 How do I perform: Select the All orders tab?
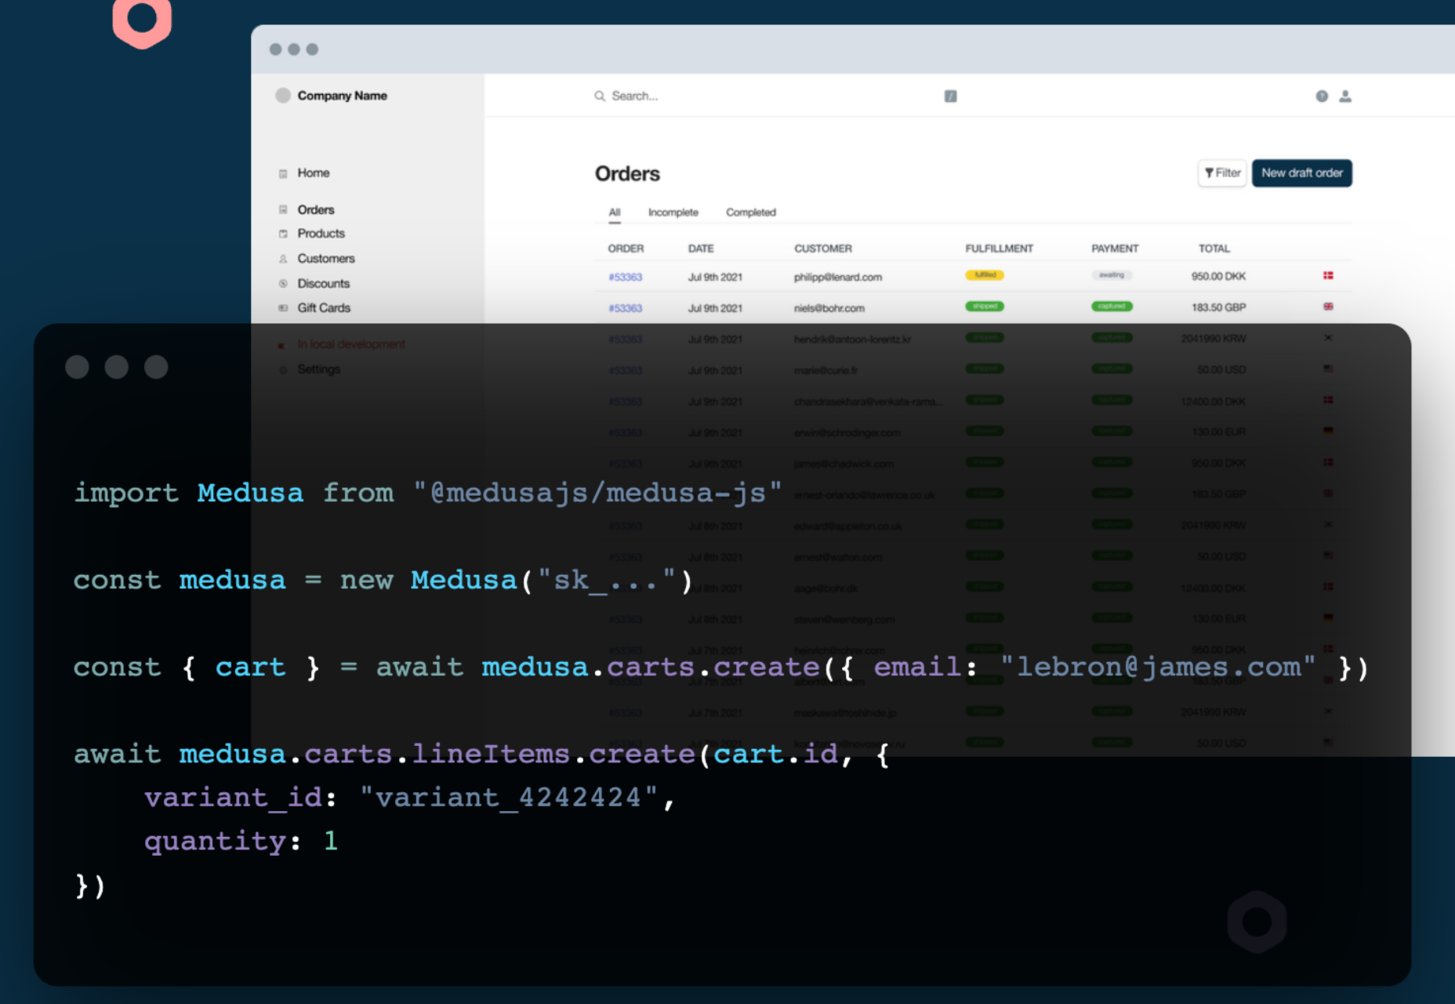[615, 213]
